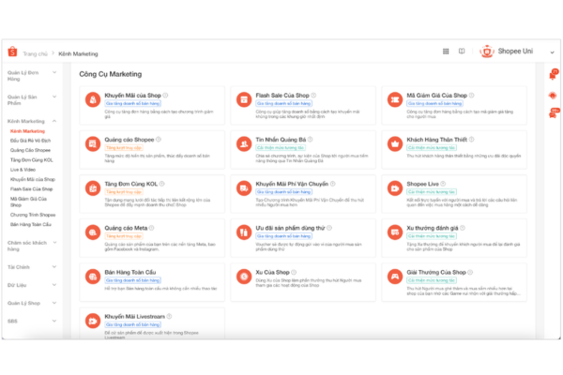Open the Xu thưởng đánh giá card title
The height and width of the screenshot is (375, 563).
pyautogui.click(x=433, y=228)
